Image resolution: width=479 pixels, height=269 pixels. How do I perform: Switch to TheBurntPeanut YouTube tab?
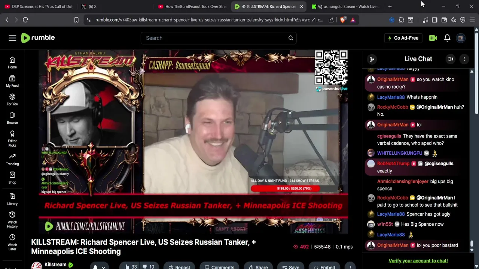pos(192,6)
